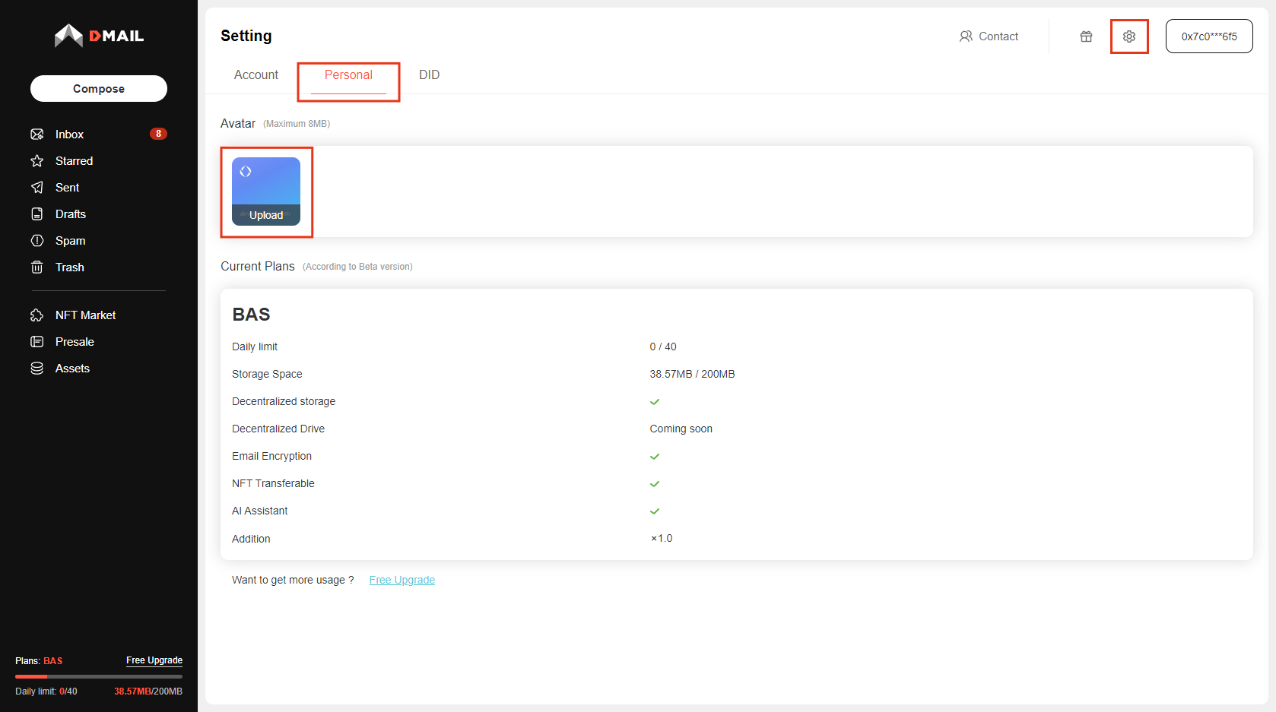This screenshot has width=1276, height=712.
Task: Click the Compose button
Action: point(99,88)
